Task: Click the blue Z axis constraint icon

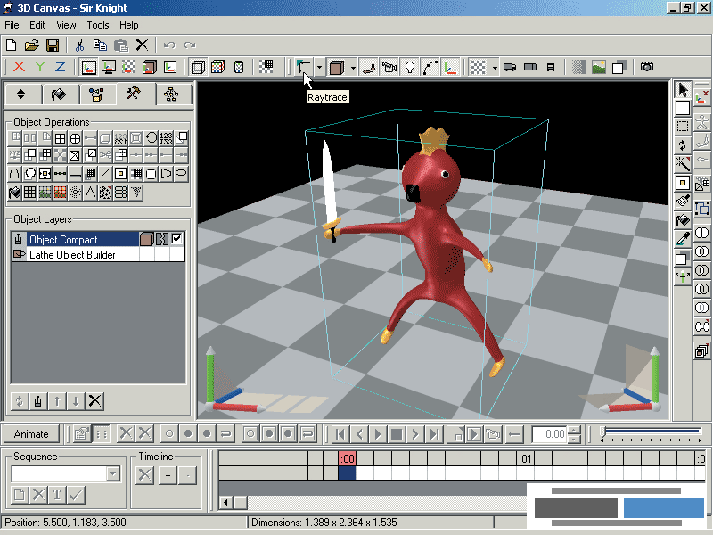Action: pos(60,67)
